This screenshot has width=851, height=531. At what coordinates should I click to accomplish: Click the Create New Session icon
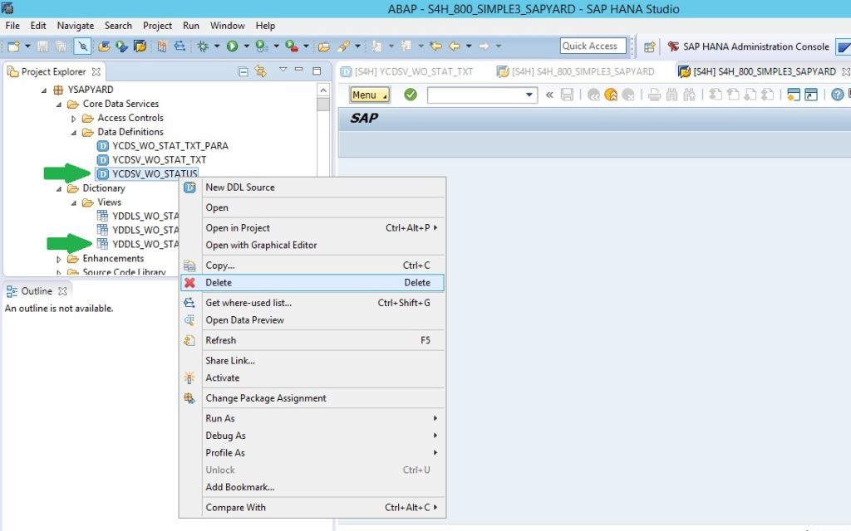point(794,95)
